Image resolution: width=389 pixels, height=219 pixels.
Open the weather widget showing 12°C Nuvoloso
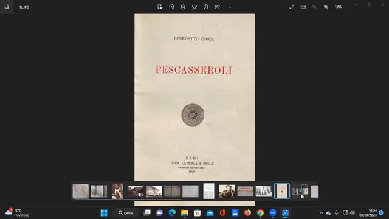[18, 213]
